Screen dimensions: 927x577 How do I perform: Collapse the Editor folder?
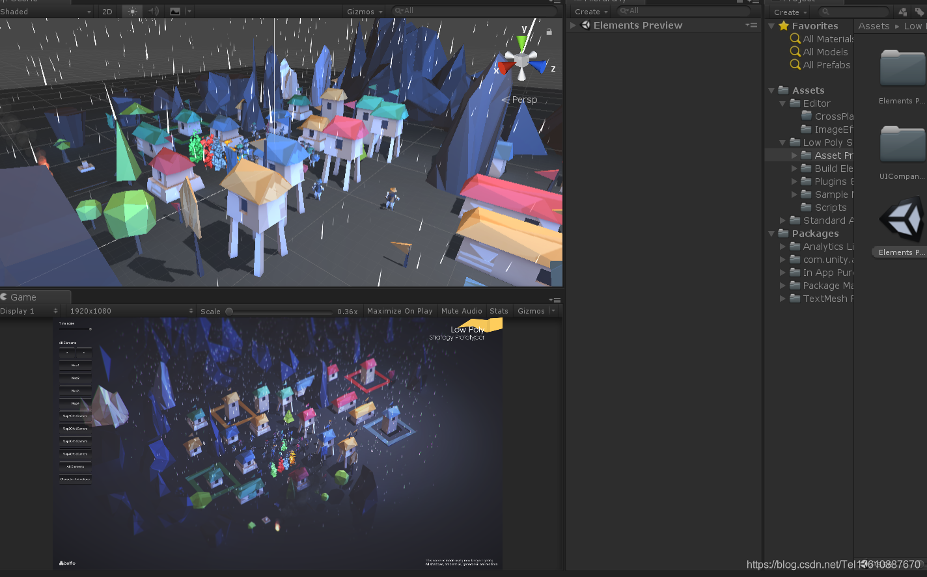[x=783, y=103]
